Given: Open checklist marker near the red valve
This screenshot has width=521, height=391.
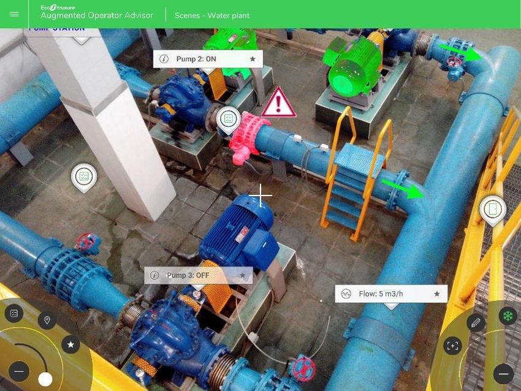Looking at the screenshot, I should pyautogui.click(x=228, y=120).
